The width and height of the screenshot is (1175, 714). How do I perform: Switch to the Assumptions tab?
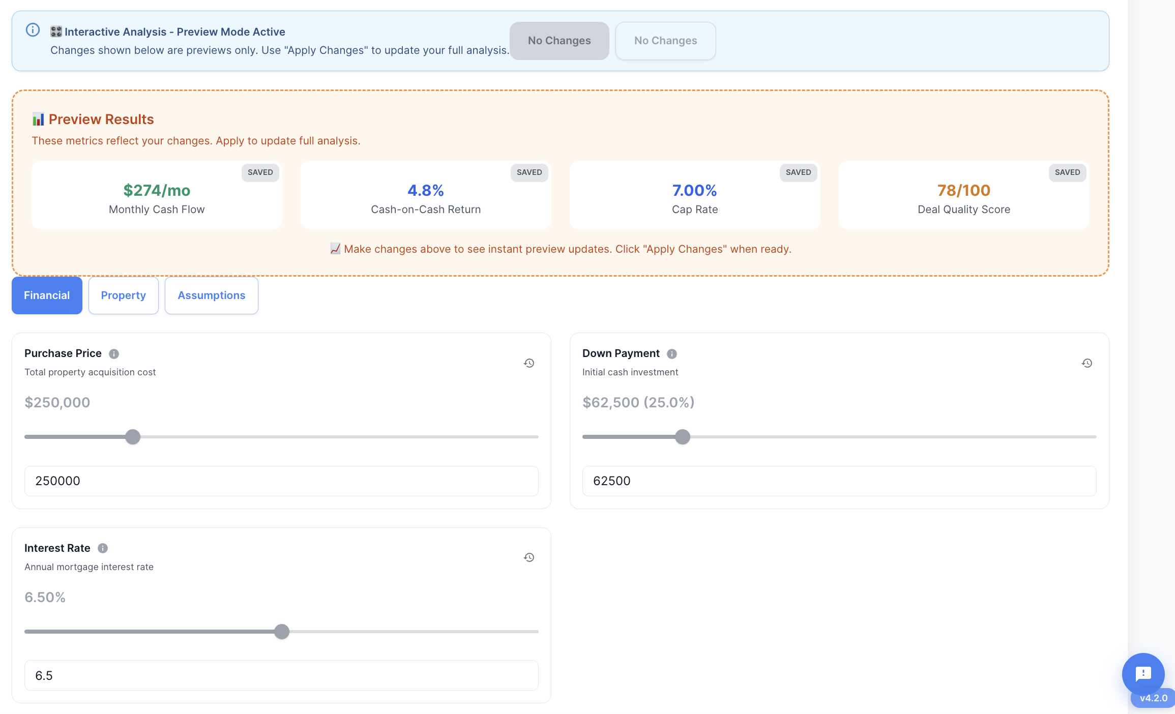click(211, 295)
